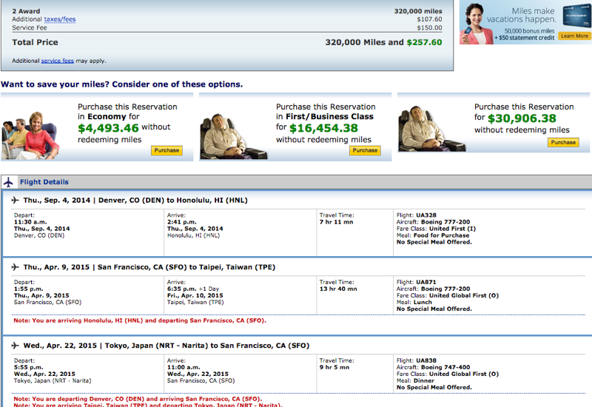
Task: Click Learn More on credit card ad
Action: coord(574,36)
